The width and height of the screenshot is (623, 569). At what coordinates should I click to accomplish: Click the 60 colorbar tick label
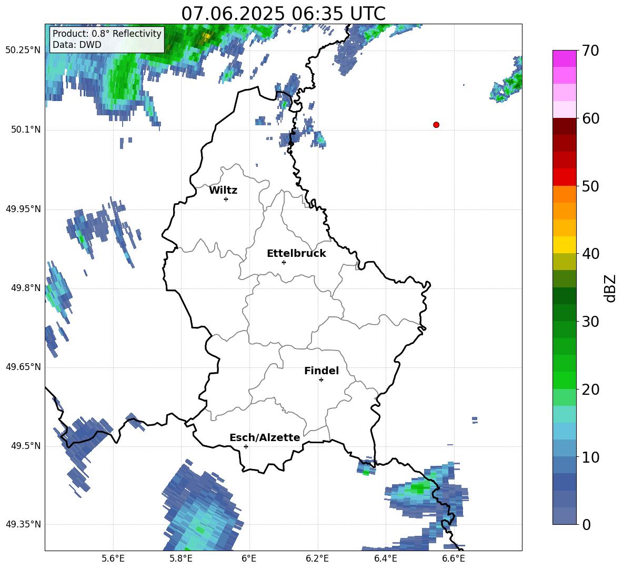coord(590,118)
